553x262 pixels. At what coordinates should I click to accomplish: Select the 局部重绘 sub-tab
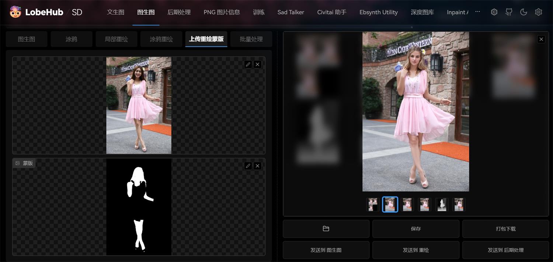point(116,39)
